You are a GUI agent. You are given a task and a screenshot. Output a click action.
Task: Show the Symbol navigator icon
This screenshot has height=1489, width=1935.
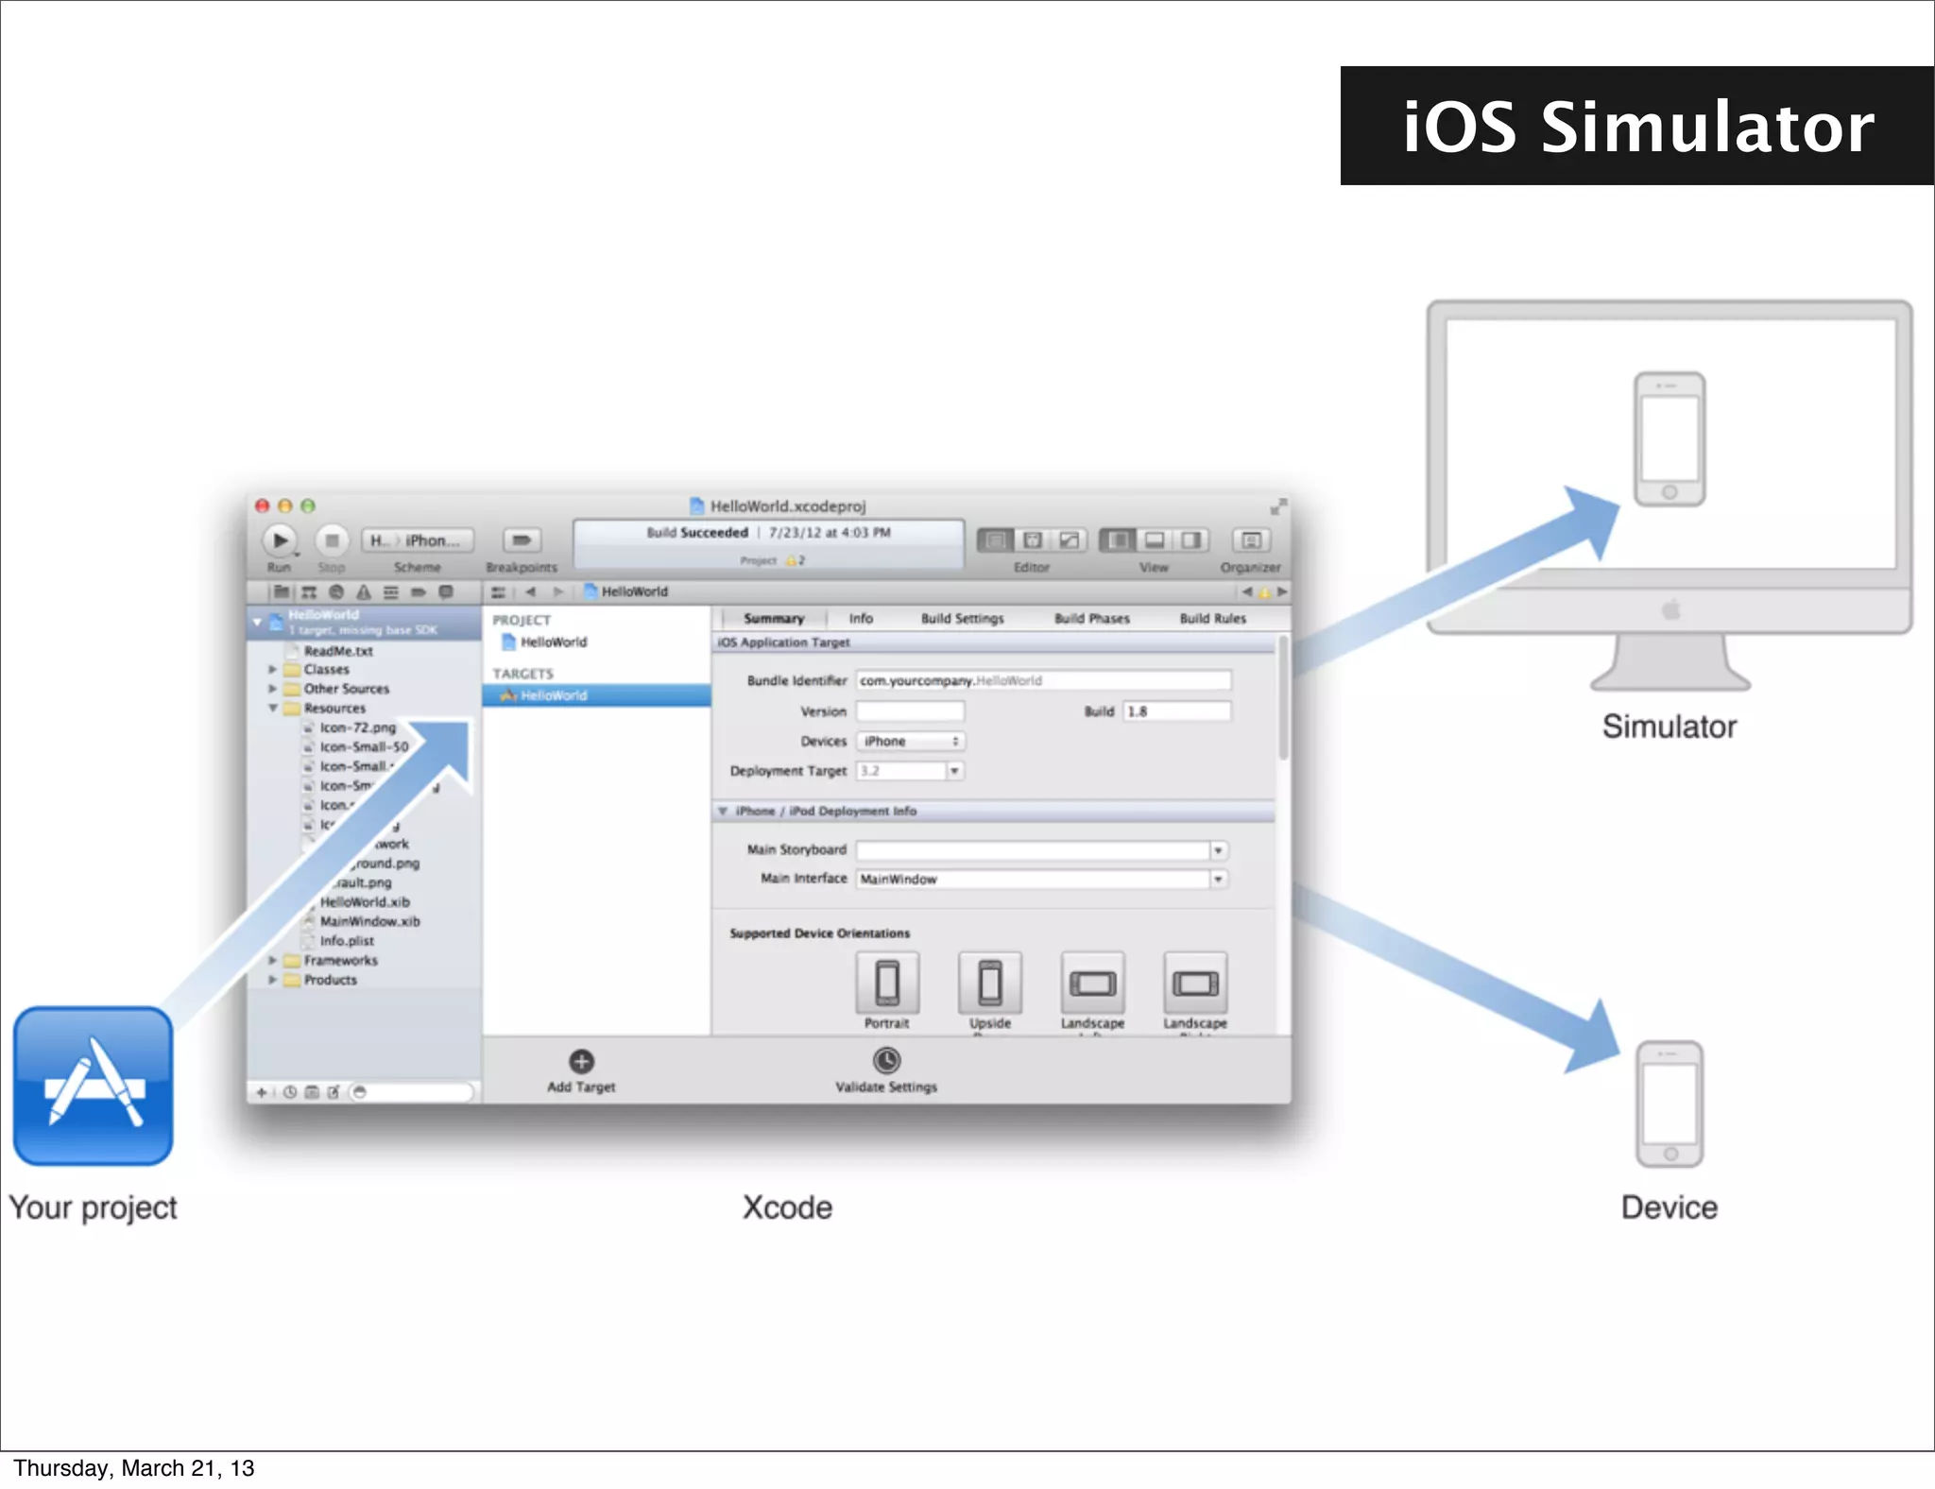(x=309, y=592)
